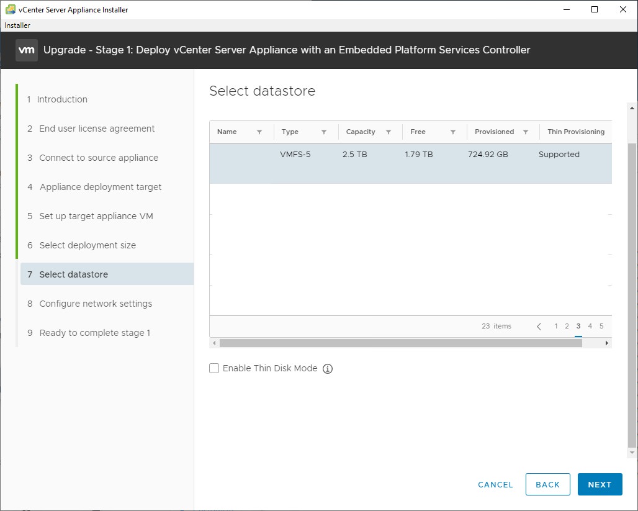The height and width of the screenshot is (511, 638).
Task: Open the Installer menu
Action: pos(17,25)
